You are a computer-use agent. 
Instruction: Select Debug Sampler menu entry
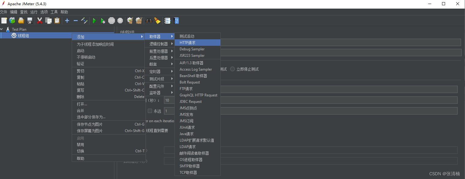[x=197, y=49]
